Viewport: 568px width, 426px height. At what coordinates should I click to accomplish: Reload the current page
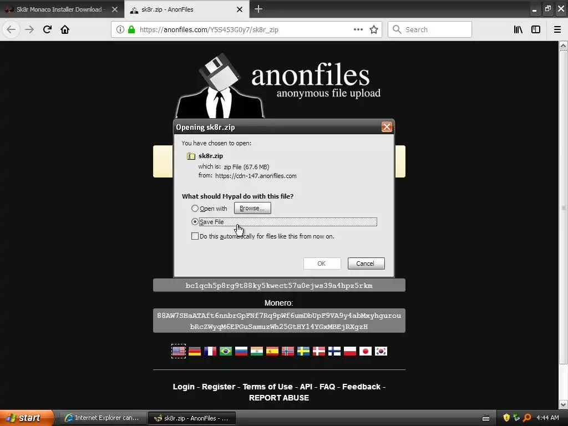(x=47, y=29)
